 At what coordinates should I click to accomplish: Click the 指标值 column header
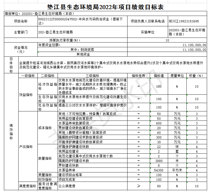pos(159,76)
